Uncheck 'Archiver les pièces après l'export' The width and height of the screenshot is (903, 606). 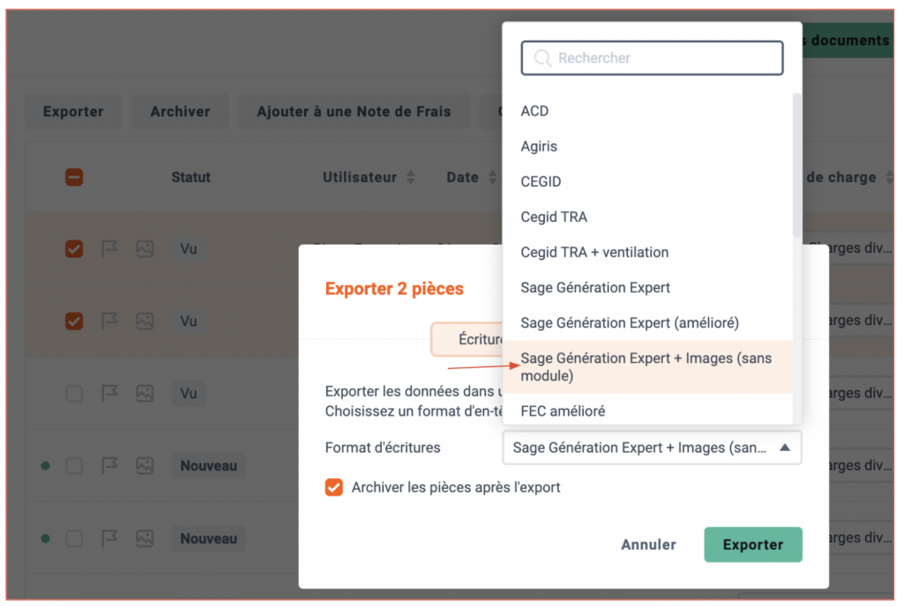click(333, 487)
